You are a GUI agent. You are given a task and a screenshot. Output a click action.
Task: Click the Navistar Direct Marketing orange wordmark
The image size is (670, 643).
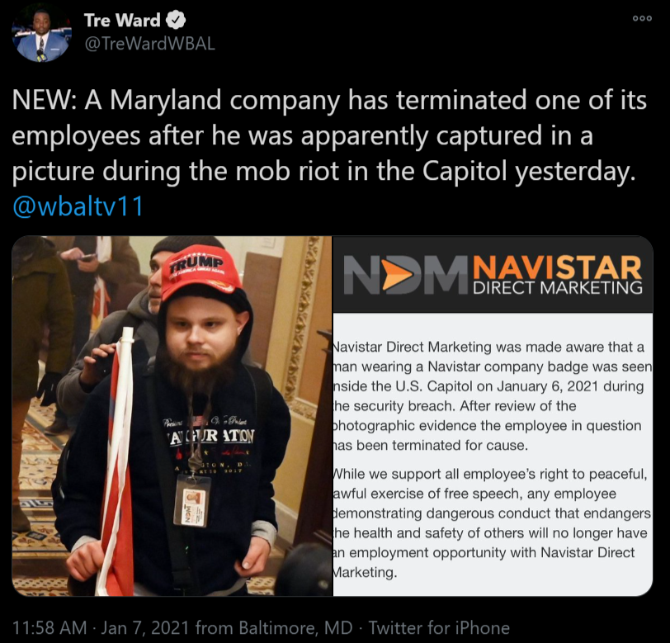[x=557, y=275]
